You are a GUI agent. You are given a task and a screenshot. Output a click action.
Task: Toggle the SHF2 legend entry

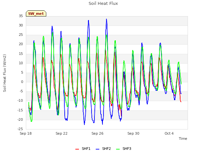[103, 149]
